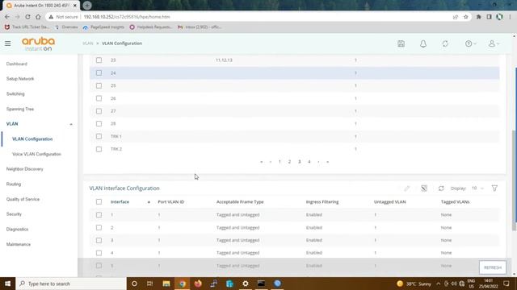Select checkbox for interface 3 row

99,240
